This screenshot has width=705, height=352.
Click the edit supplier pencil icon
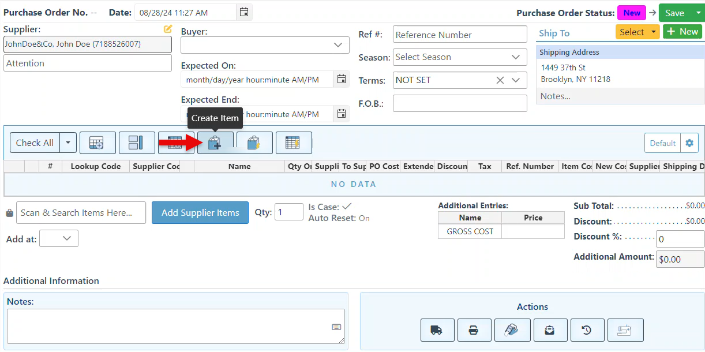(x=167, y=29)
